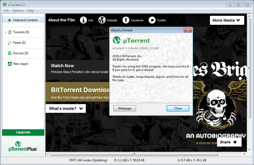The image size is (254, 165).
Task: Click the vertical scrollbar up arrow
Action: click(249, 16)
